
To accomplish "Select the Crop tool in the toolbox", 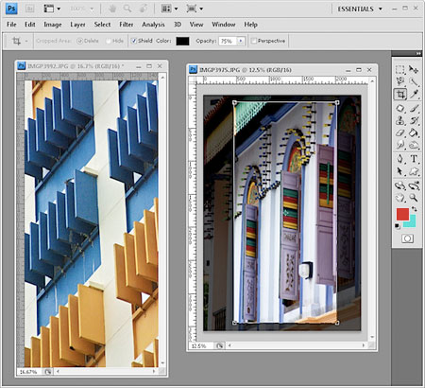I will (x=400, y=94).
